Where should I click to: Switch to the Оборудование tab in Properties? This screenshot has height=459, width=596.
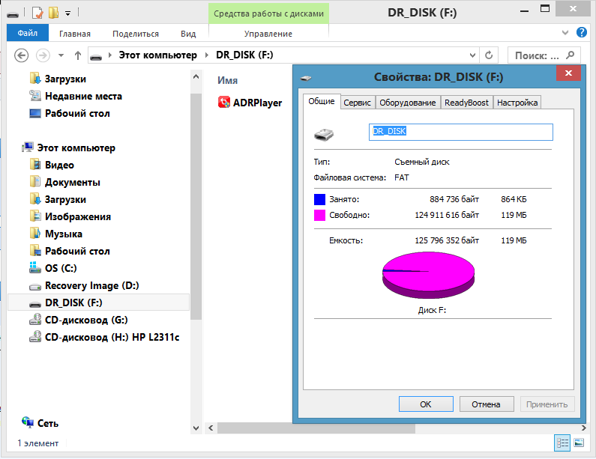408,103
